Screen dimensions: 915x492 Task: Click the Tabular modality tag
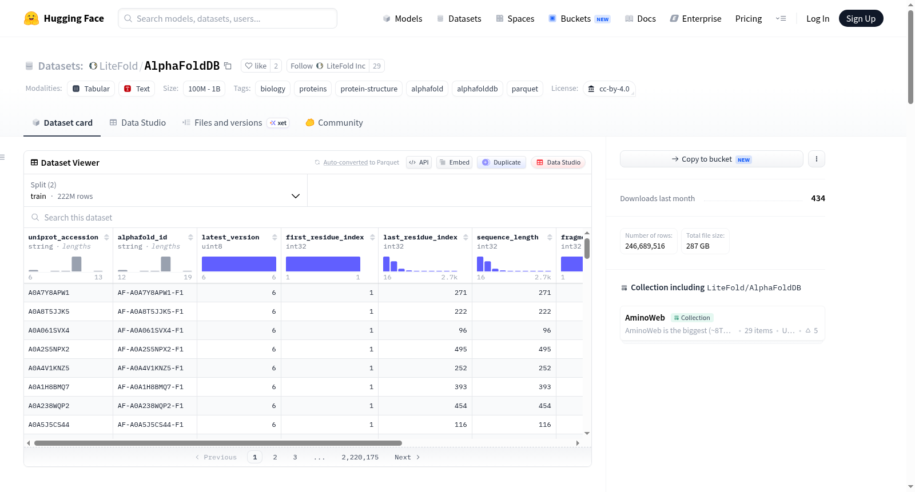[91, 89]
